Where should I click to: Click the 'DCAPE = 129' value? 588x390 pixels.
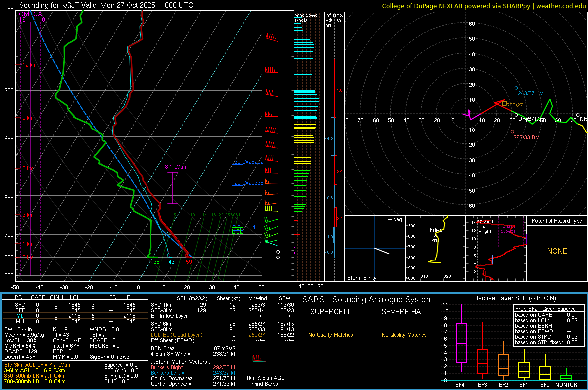click(x=20, y=351)
